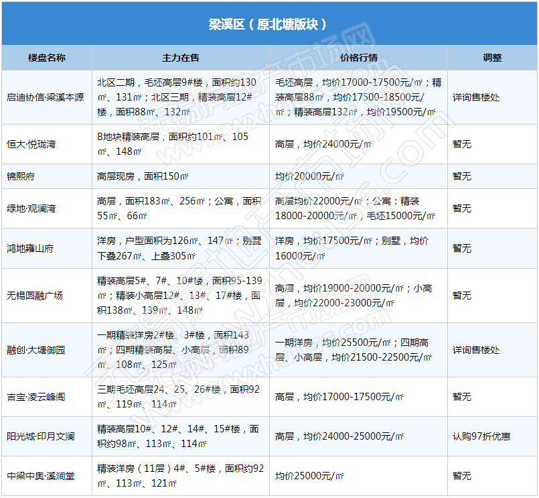Screen dimensions: 539x498
Task: Click '详询售楼处' in the 融创·大塘御园 row
Action: tap(476, 350)
